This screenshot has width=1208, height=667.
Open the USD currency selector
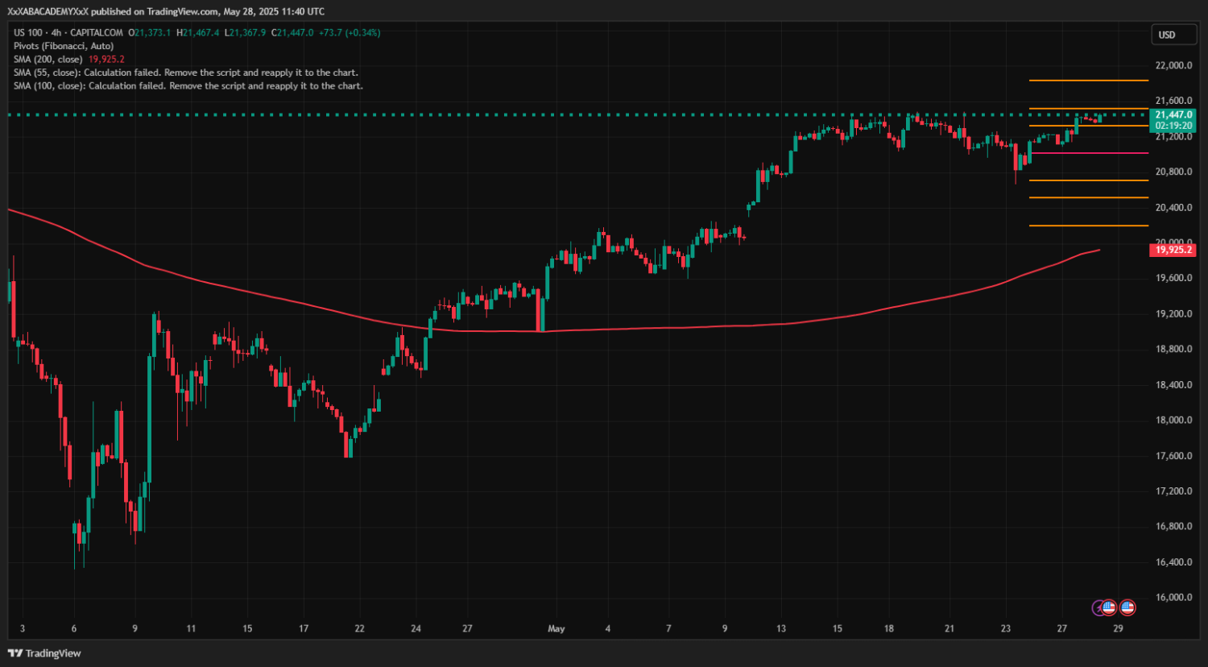[x=1167, y=35]
